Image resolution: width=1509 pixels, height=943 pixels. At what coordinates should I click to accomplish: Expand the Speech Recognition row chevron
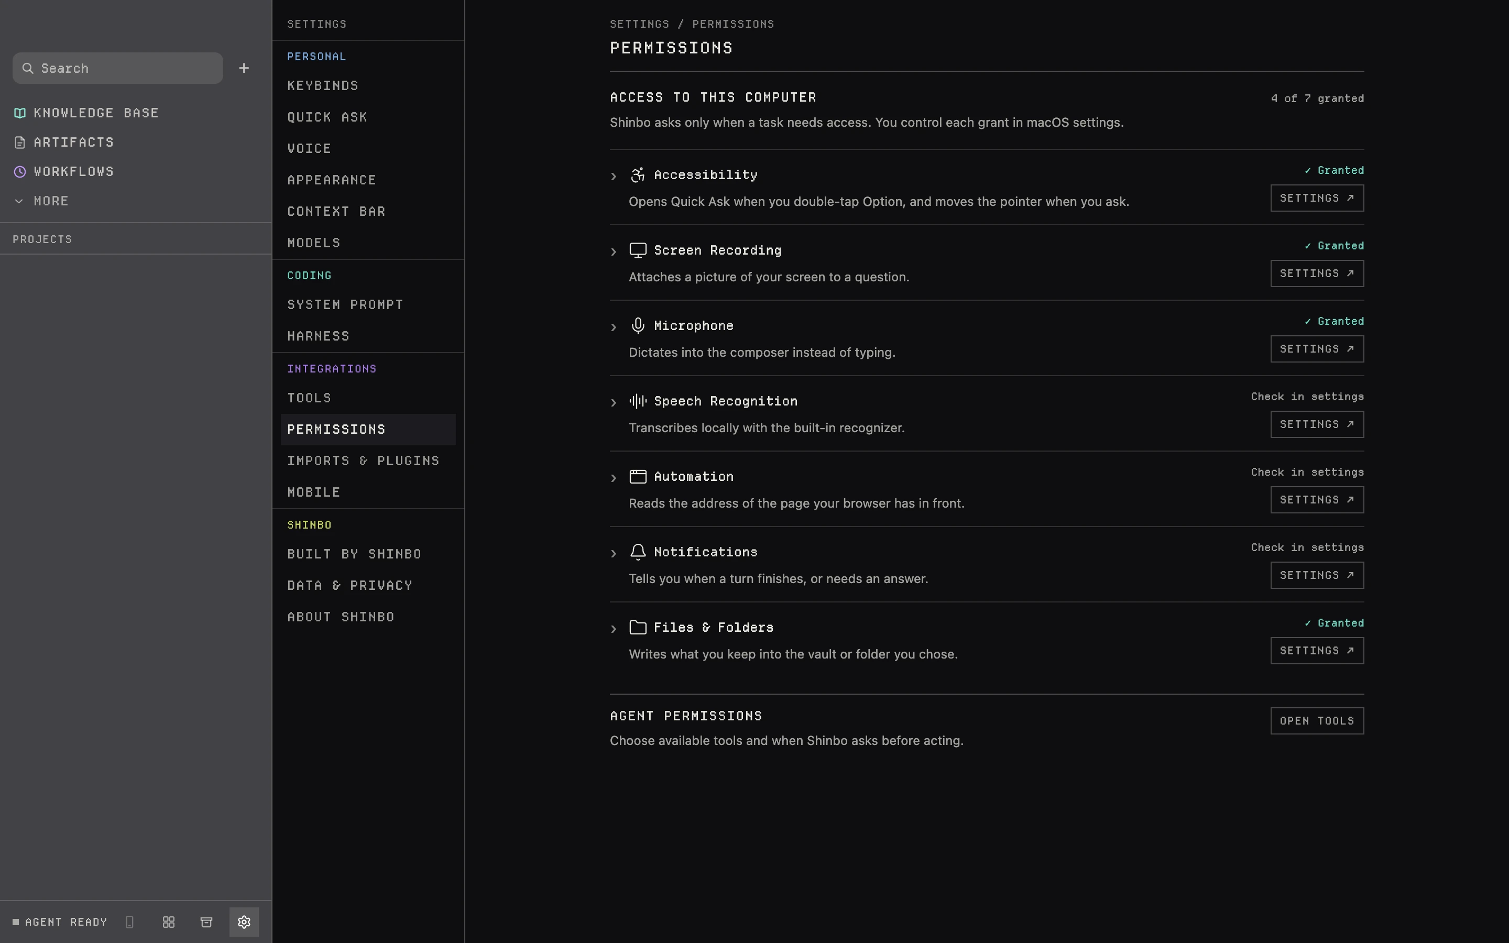coord(614,403)
